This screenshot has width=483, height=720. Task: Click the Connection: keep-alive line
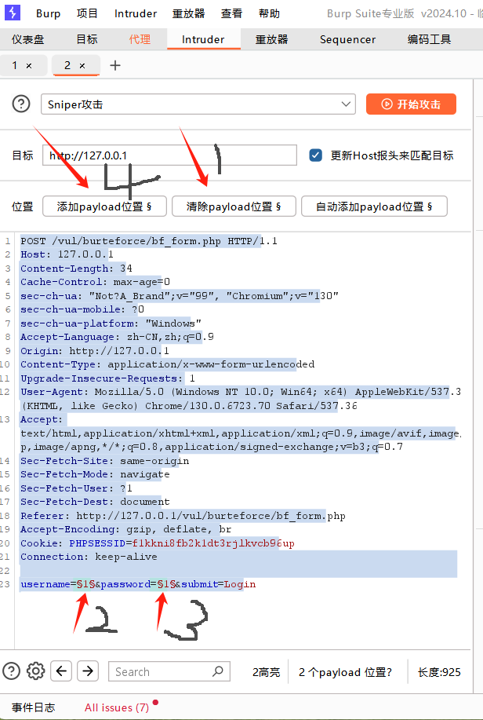[89, 557]
